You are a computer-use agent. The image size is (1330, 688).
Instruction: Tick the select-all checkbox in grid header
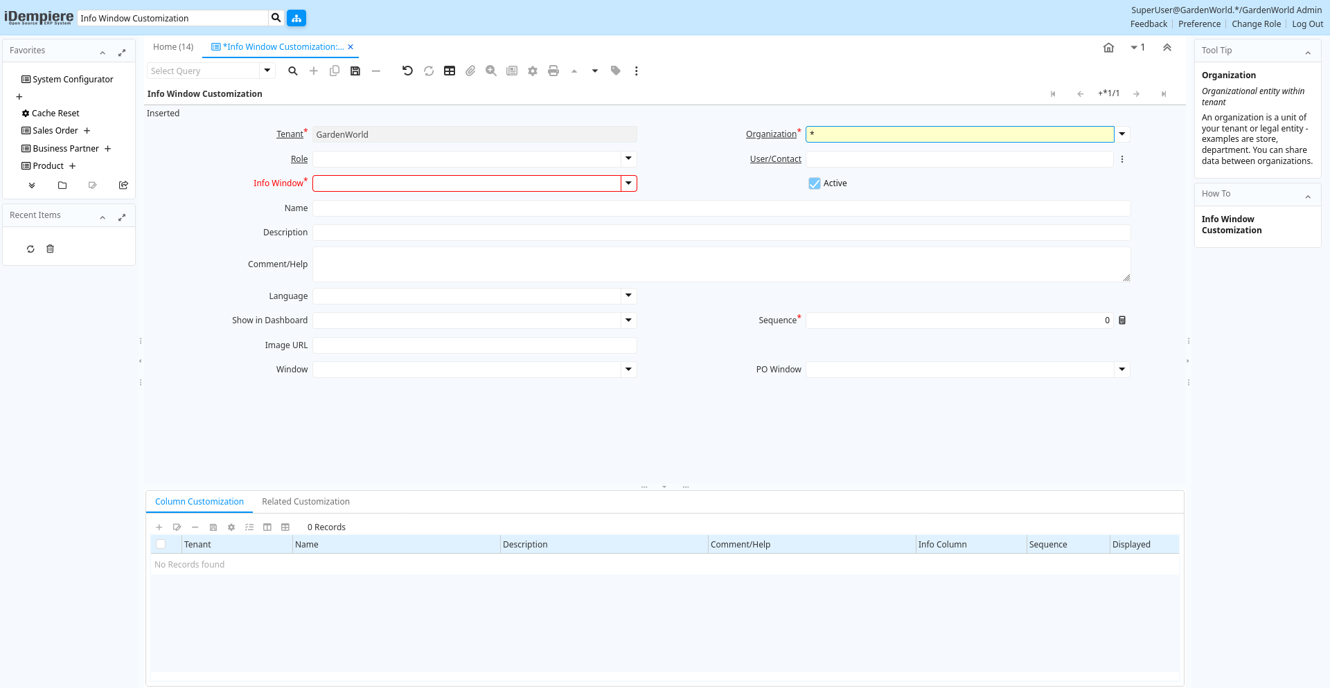pyautogui.click(x=161, y=545)
